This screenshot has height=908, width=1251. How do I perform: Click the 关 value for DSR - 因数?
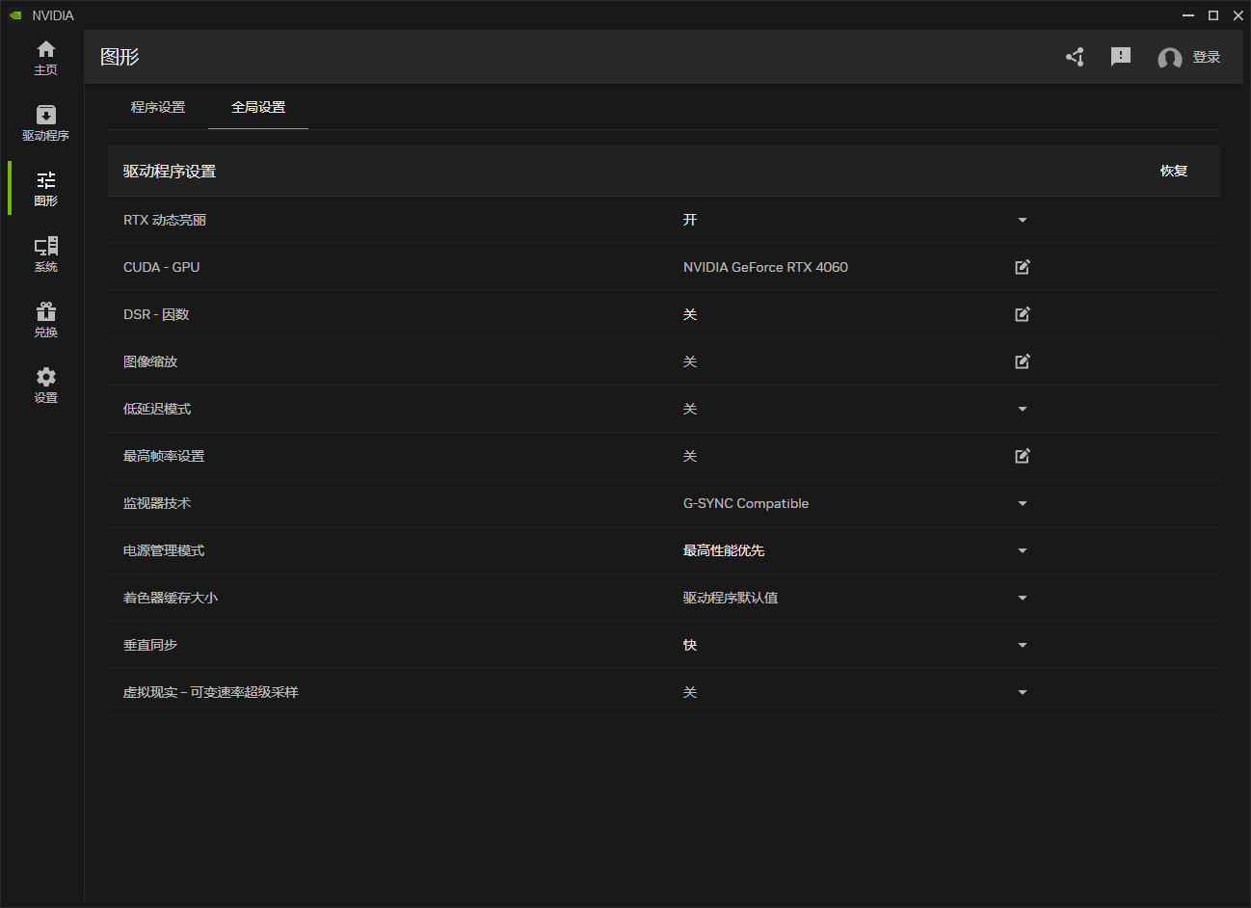[690, 314]
